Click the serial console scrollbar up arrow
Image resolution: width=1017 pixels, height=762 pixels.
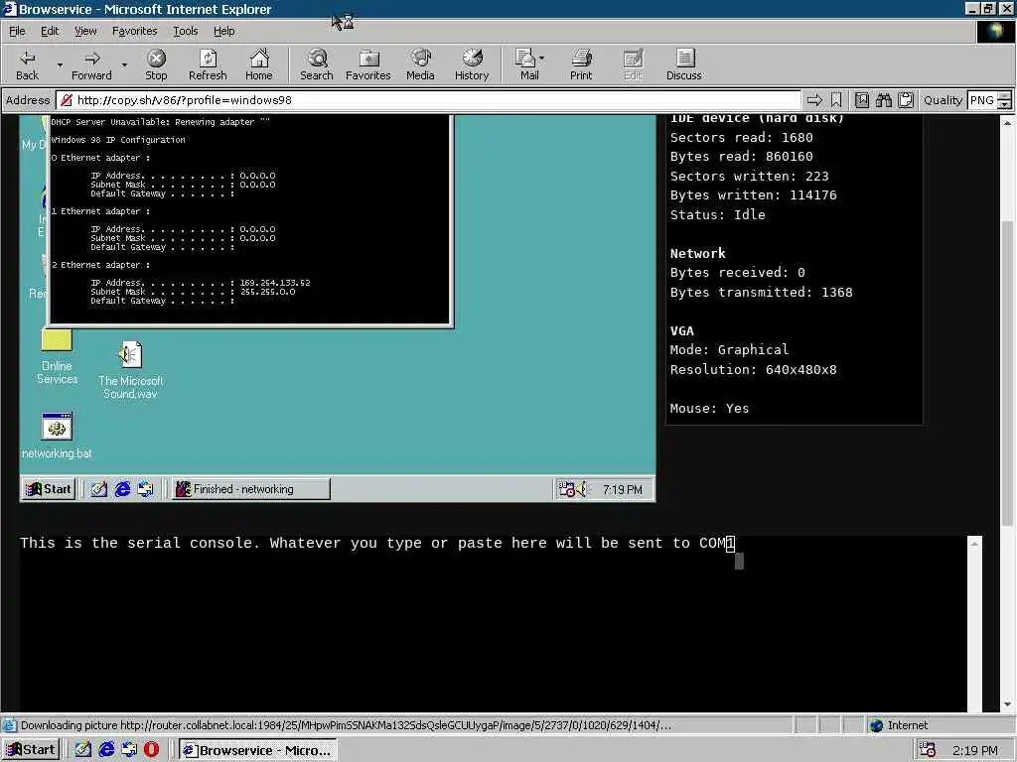(x=974, y=545)
